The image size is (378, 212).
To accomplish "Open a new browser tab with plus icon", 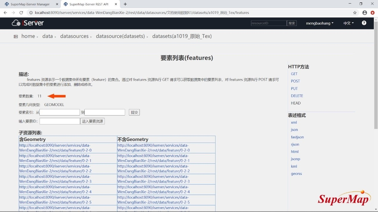I will [x=125, y=4].
